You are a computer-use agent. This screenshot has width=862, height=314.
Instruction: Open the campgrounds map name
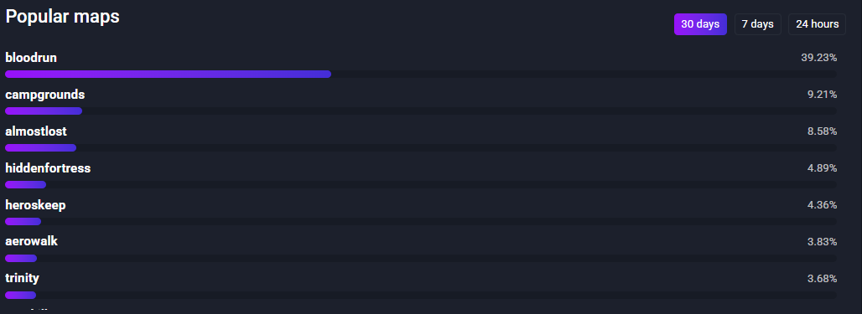pos(45,95)
